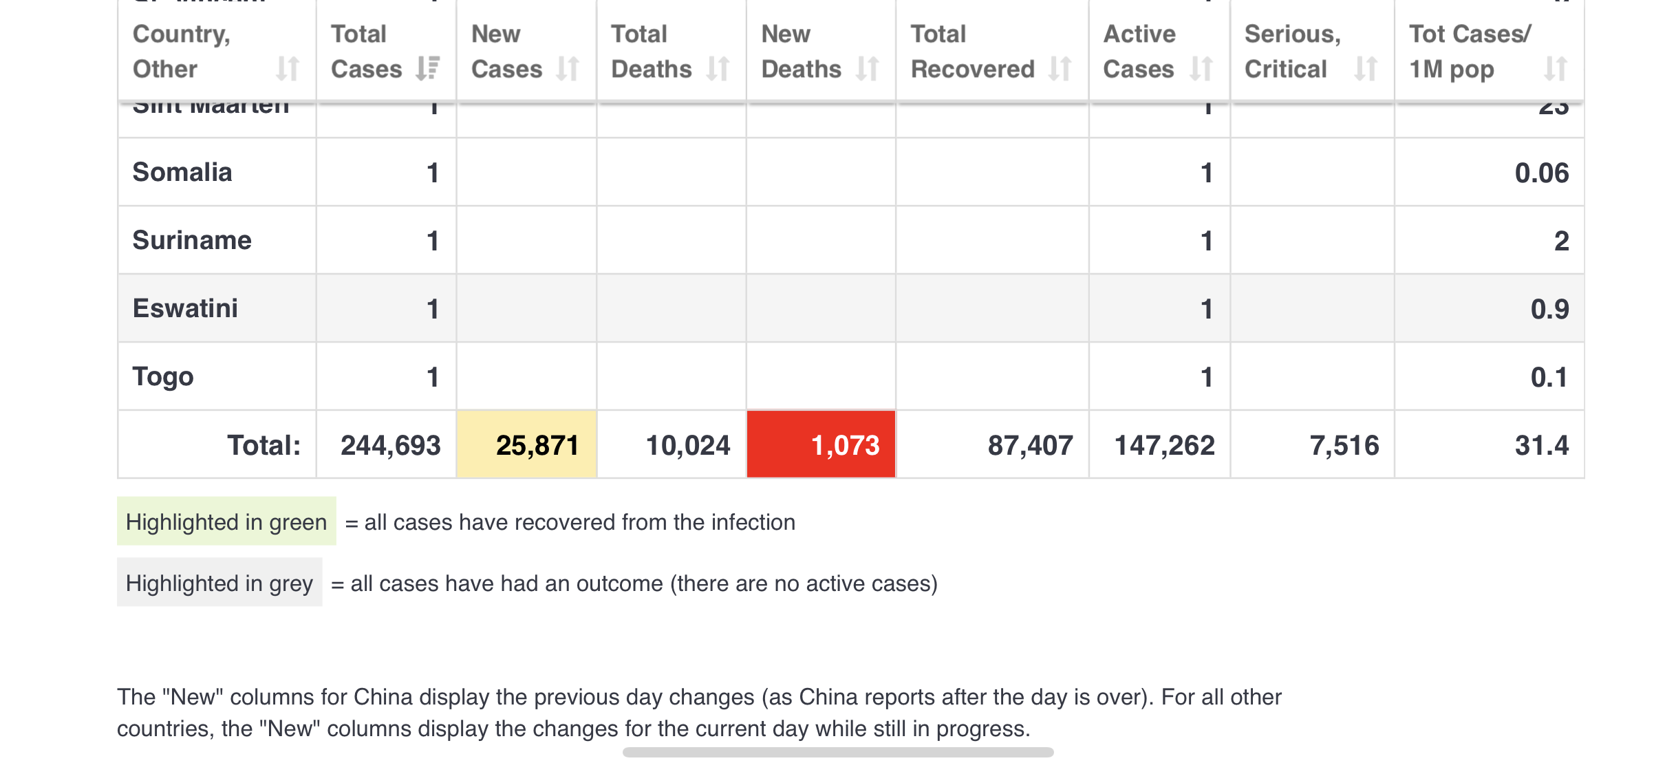This screenshot has height=774, width=1676.
Task: Sort by Serious, Critical arrow icon
Action: pyautogui.click(x=1366, y=69)
